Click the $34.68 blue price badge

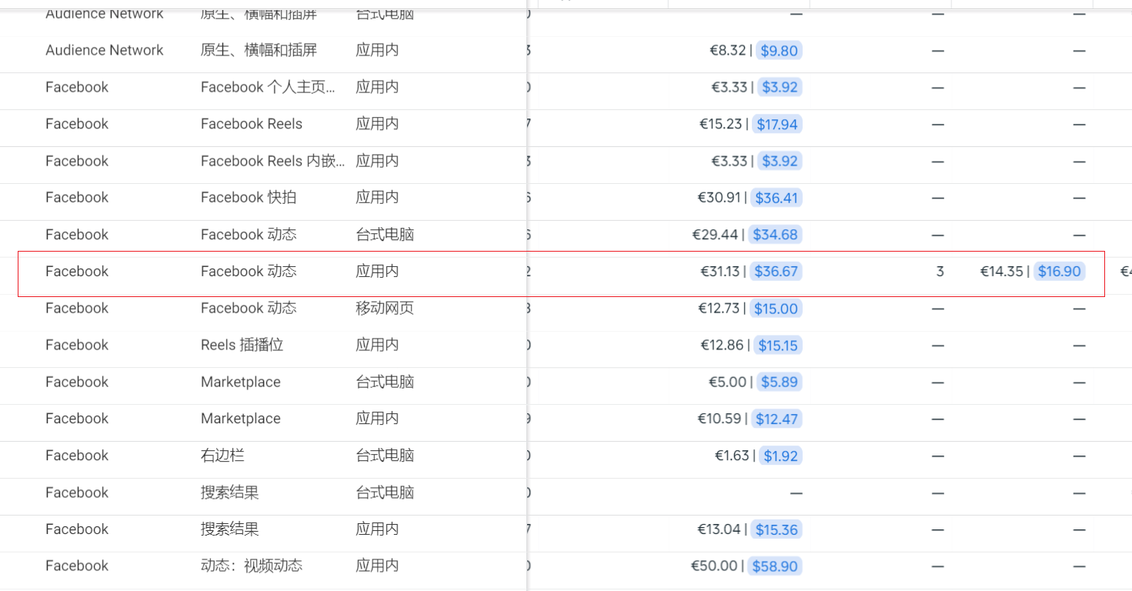pyautogui.click(x=775, y=235)
